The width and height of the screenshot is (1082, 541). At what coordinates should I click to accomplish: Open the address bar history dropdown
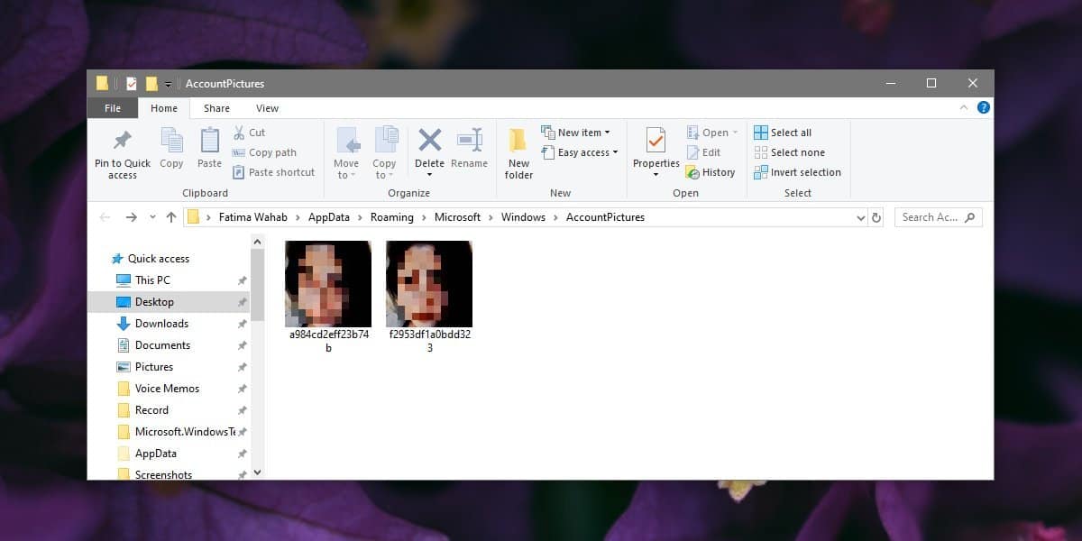(x=860, y=216)
